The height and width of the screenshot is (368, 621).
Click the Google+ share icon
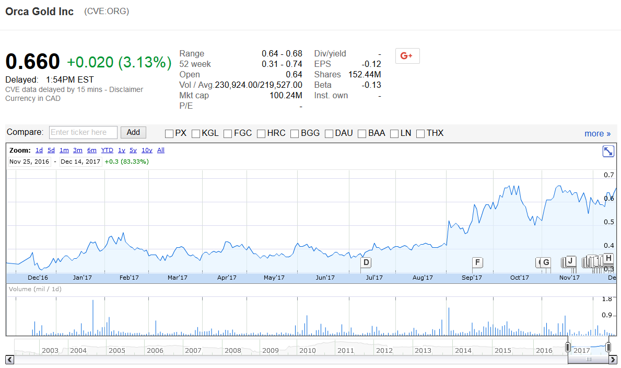407,56
